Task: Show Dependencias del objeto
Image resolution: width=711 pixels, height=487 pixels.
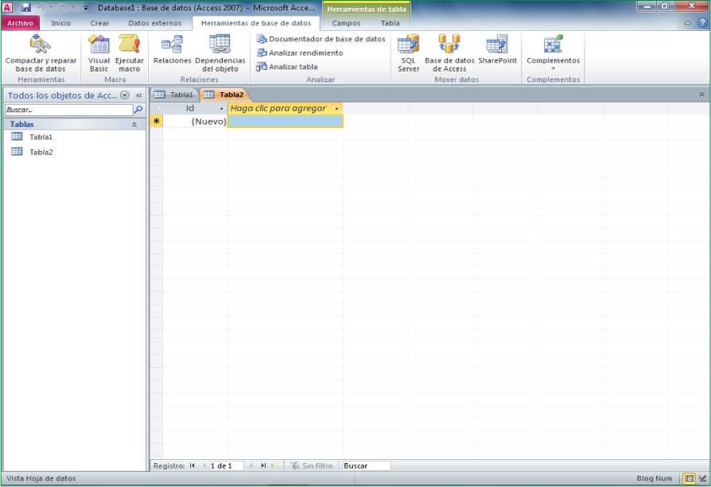Action: pyautogui.click(x=220, y=53)
